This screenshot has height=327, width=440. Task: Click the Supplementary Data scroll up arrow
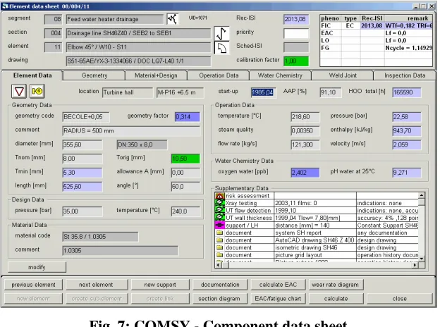(x=422, y=195)
